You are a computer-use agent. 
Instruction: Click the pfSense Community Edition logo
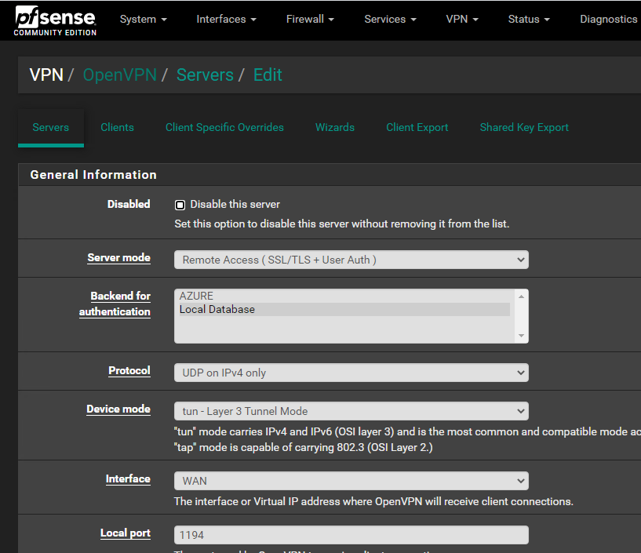tap(55, 20)
